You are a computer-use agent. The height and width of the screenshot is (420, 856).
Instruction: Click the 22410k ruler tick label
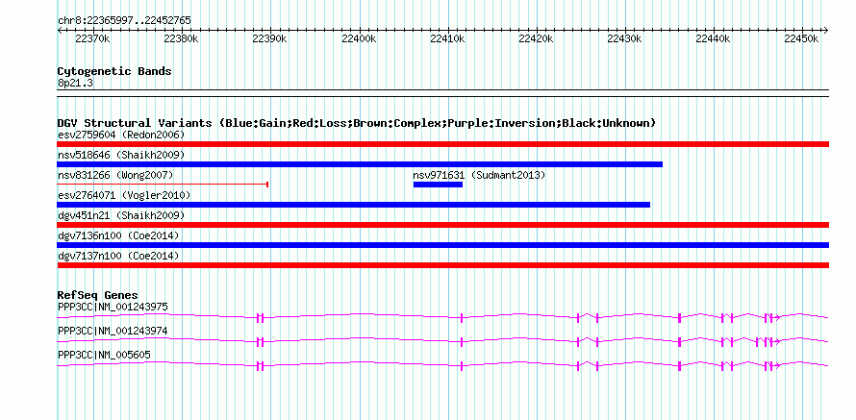click(447, 38)
